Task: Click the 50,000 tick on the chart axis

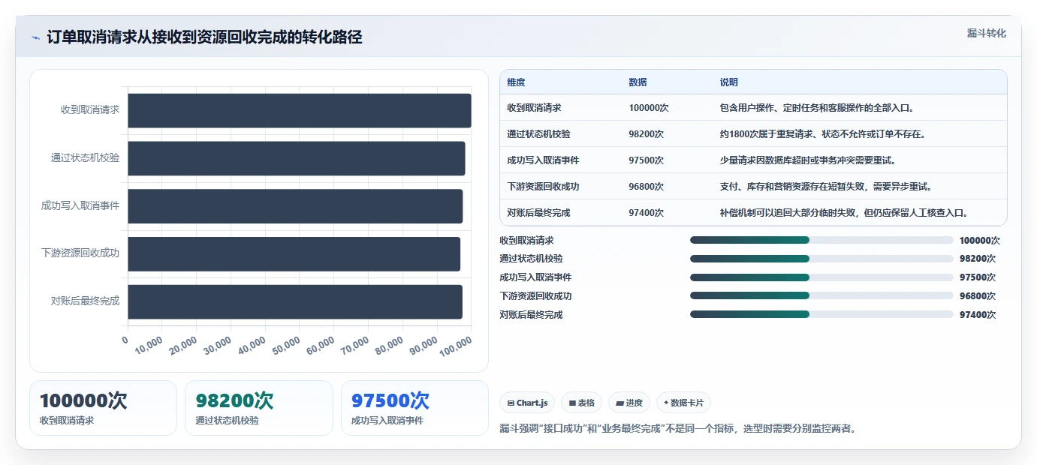Action: [287, 346]
